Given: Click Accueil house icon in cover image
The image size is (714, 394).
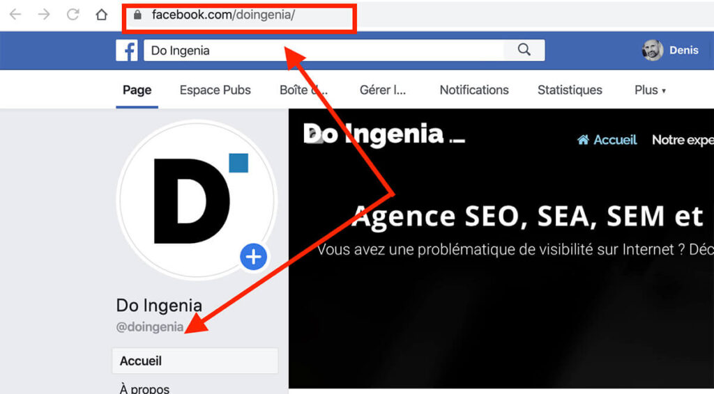Looking at the screenshot, I should (584, 139).
